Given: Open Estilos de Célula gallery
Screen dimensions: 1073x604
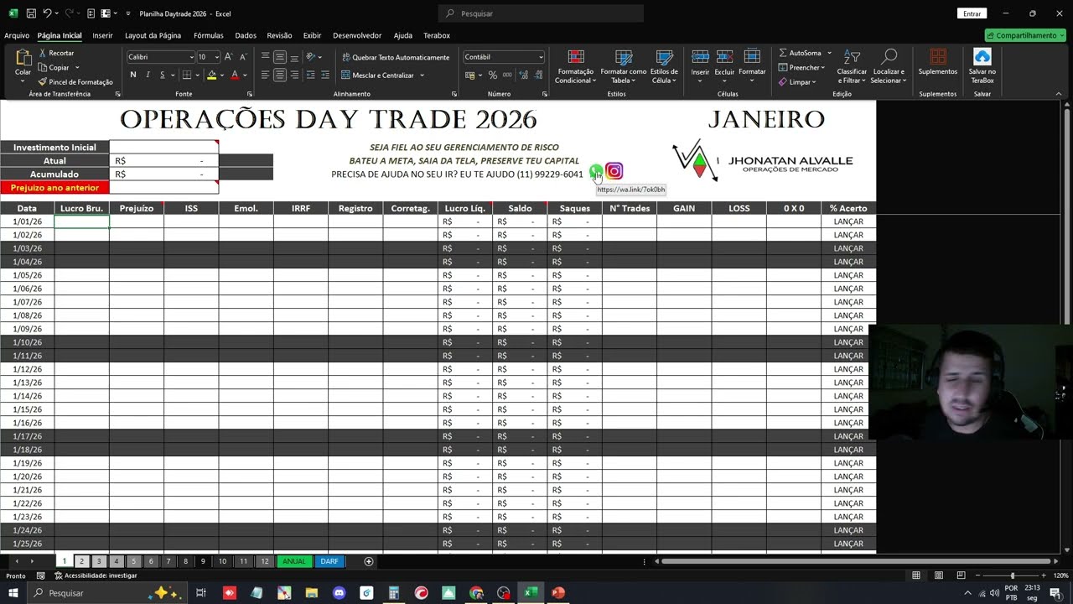Looking at the screenshot, I should point(664,66).
